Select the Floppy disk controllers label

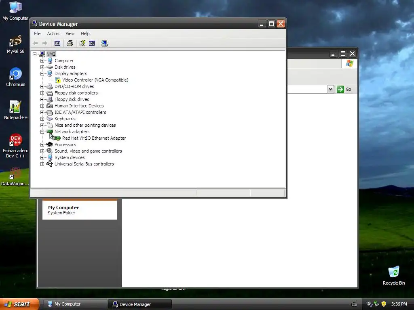click(76, 93)
